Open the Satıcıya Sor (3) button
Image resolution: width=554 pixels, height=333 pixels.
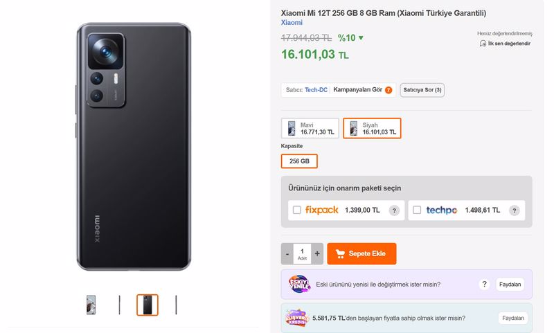[x=422, y=90]
